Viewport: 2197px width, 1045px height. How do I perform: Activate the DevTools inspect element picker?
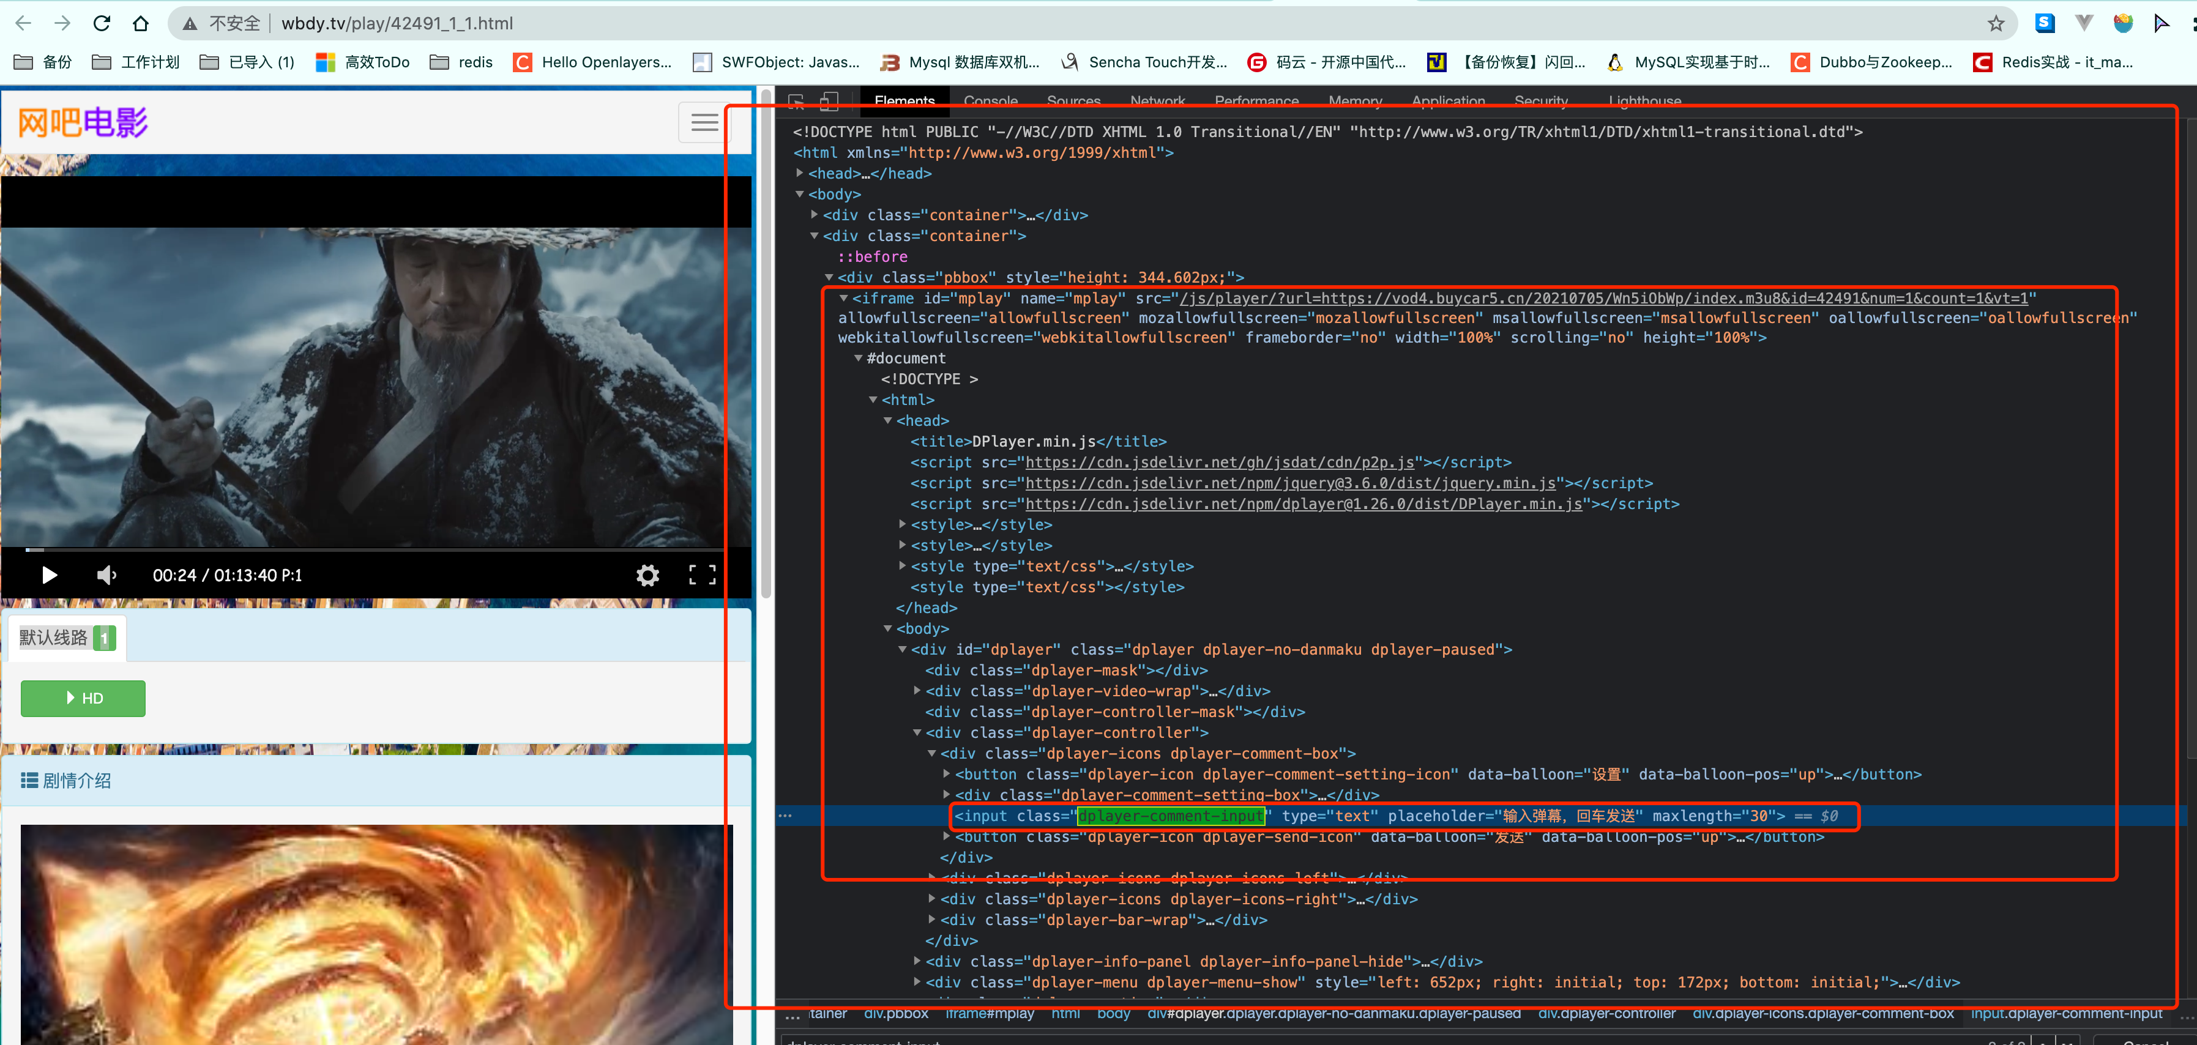point(796,102)
